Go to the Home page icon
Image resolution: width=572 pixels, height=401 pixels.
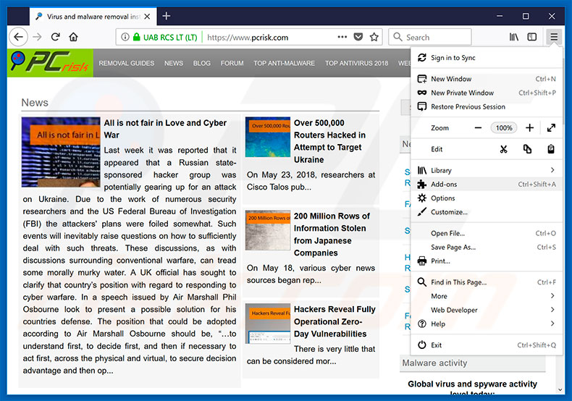coord(73,37)
